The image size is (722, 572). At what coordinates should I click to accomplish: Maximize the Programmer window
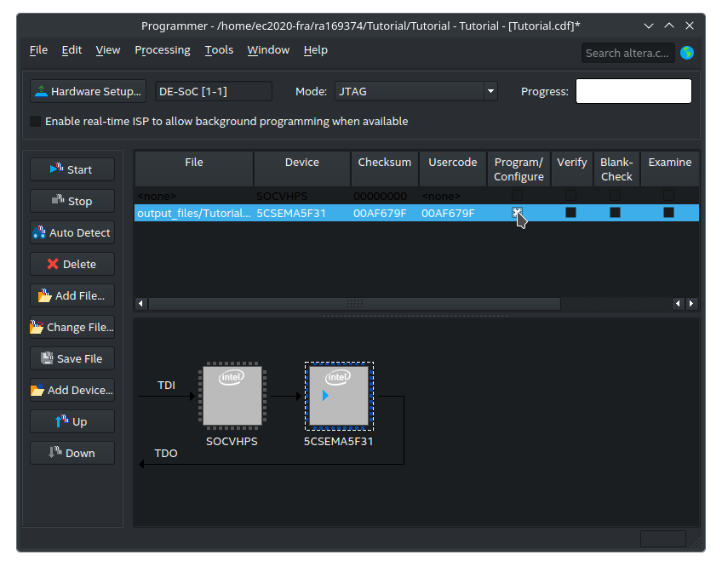click(x=669, y=26)
